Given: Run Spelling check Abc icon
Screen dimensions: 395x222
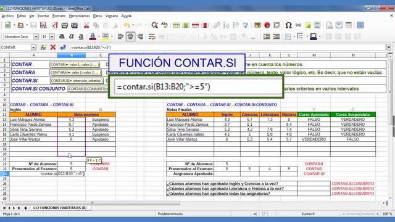Looking at the screenshot, I should pyautogui.click(x=164, y=25).
